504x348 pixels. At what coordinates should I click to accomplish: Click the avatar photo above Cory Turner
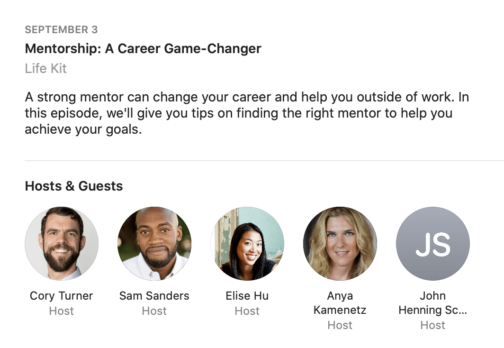pos(62,244)
